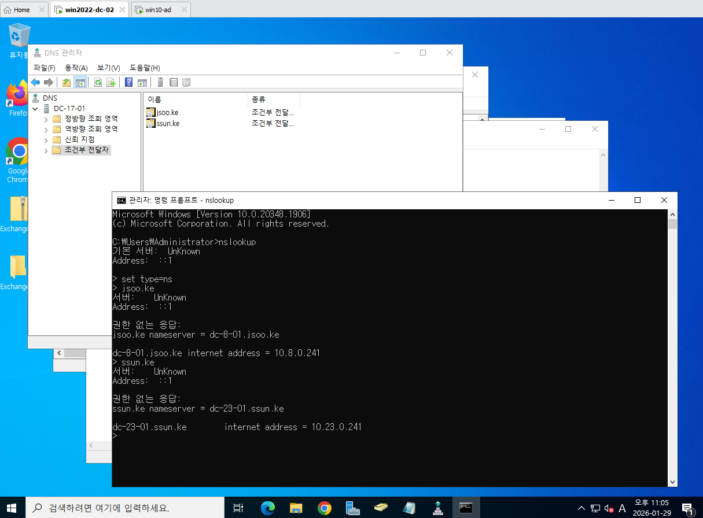
Task: Select the Recycle Bin desktop icon
Action: point(19,41)
